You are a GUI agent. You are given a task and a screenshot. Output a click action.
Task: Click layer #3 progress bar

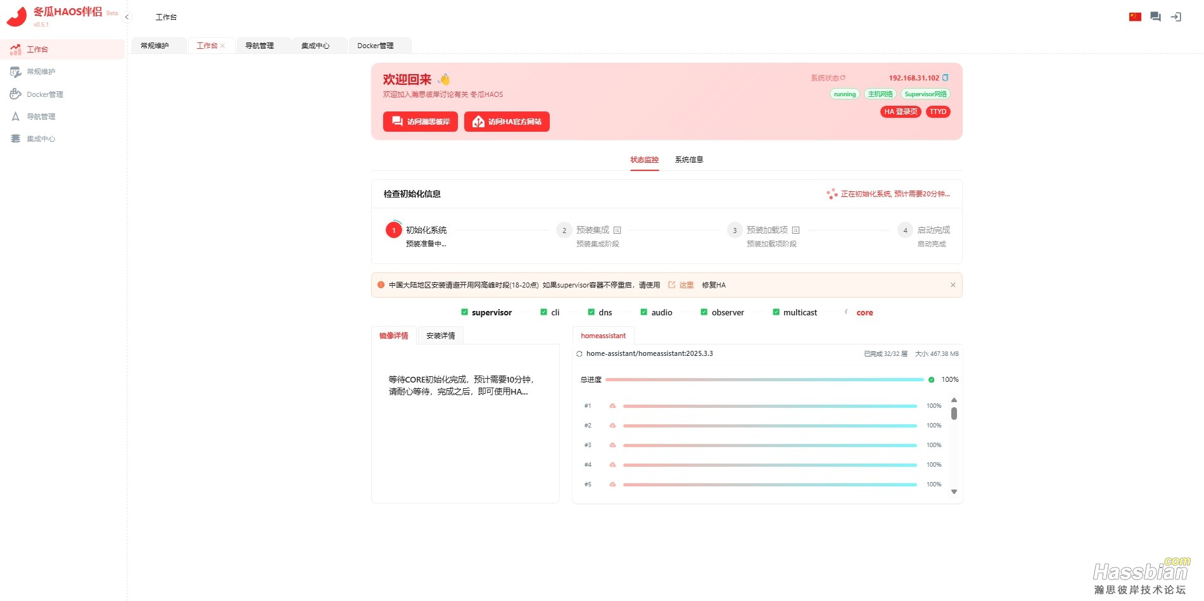coord(770,445)
